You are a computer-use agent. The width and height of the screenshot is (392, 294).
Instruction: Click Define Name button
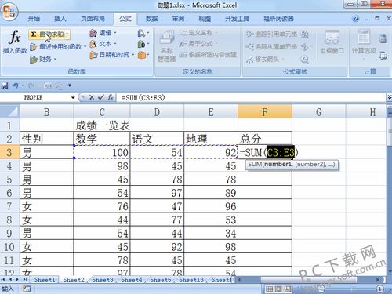198,33
